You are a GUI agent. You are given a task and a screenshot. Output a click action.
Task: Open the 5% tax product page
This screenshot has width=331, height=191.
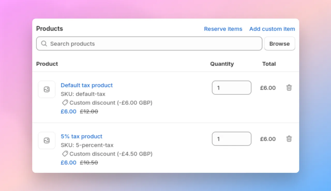(81, 136)
